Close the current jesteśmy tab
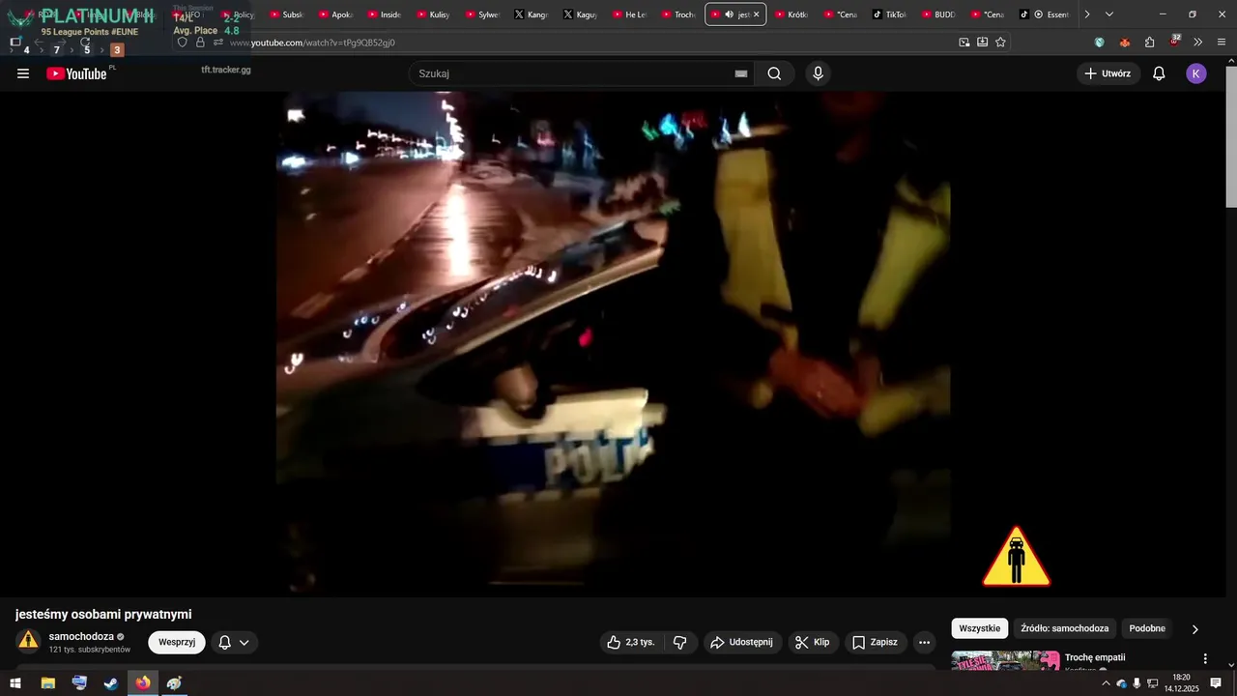The height and width of the screenshot is (696, 1237). pos(757,14)
